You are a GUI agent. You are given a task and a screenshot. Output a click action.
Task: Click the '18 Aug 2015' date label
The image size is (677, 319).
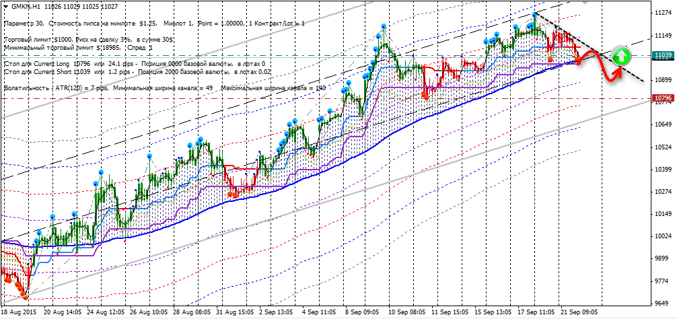[19, 312]
